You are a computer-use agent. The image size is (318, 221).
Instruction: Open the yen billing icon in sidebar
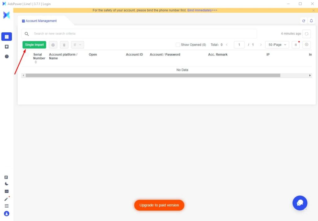click(7, 47)
